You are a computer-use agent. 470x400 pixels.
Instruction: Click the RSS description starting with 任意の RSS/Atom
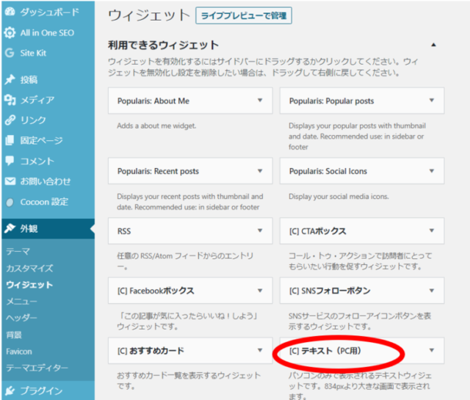click(x=185, y=261)
